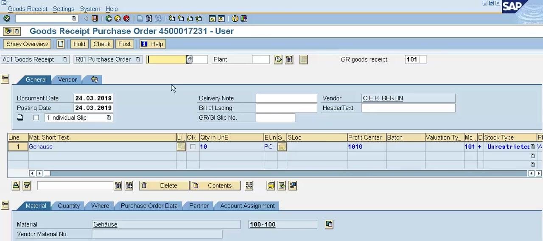Open the System menu

[x=90, y=9]
